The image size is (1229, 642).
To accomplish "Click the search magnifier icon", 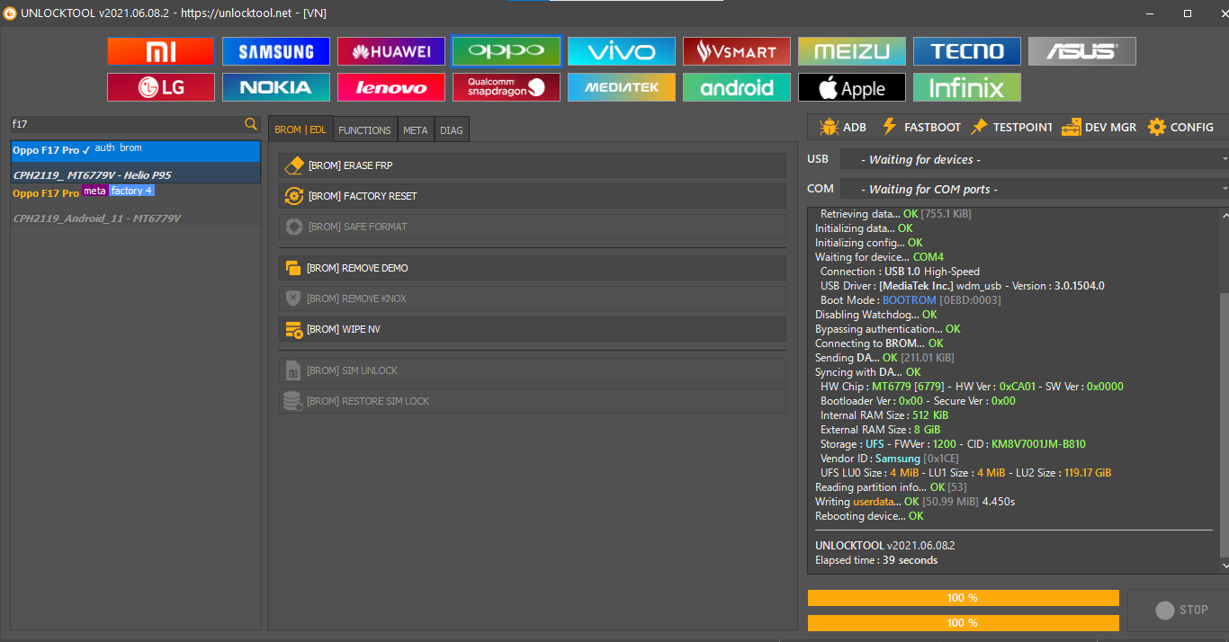I will [x=251, y=124].
